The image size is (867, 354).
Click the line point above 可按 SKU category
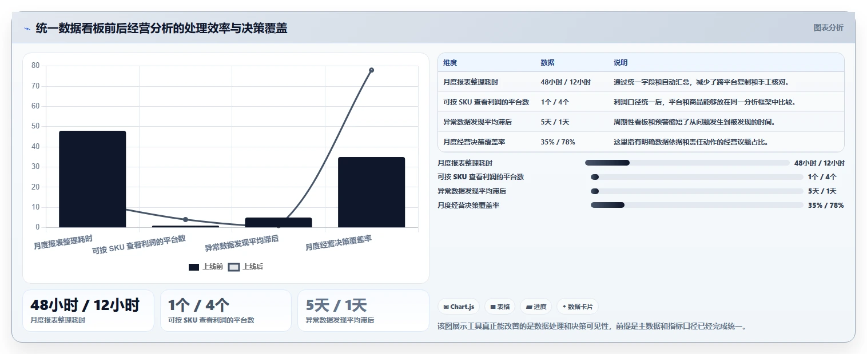click(x=185, y=219)
